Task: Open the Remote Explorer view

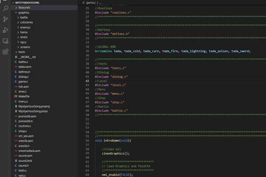Action: [x=5, y=41]
